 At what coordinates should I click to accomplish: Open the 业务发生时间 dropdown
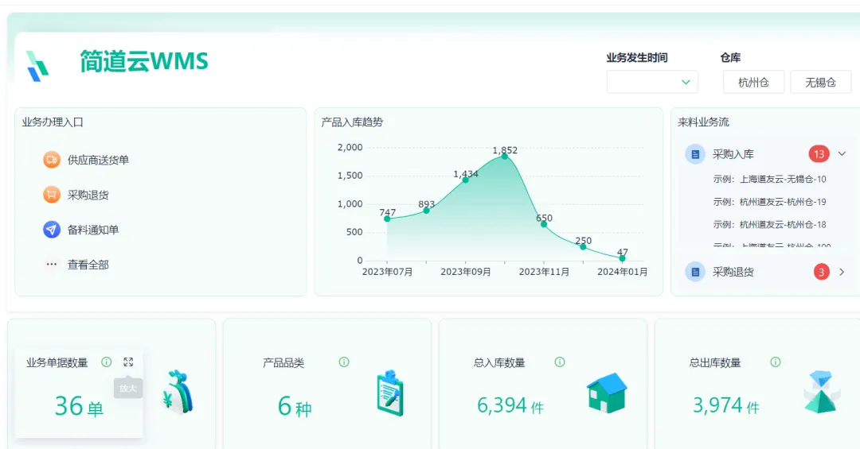point(652,82)
